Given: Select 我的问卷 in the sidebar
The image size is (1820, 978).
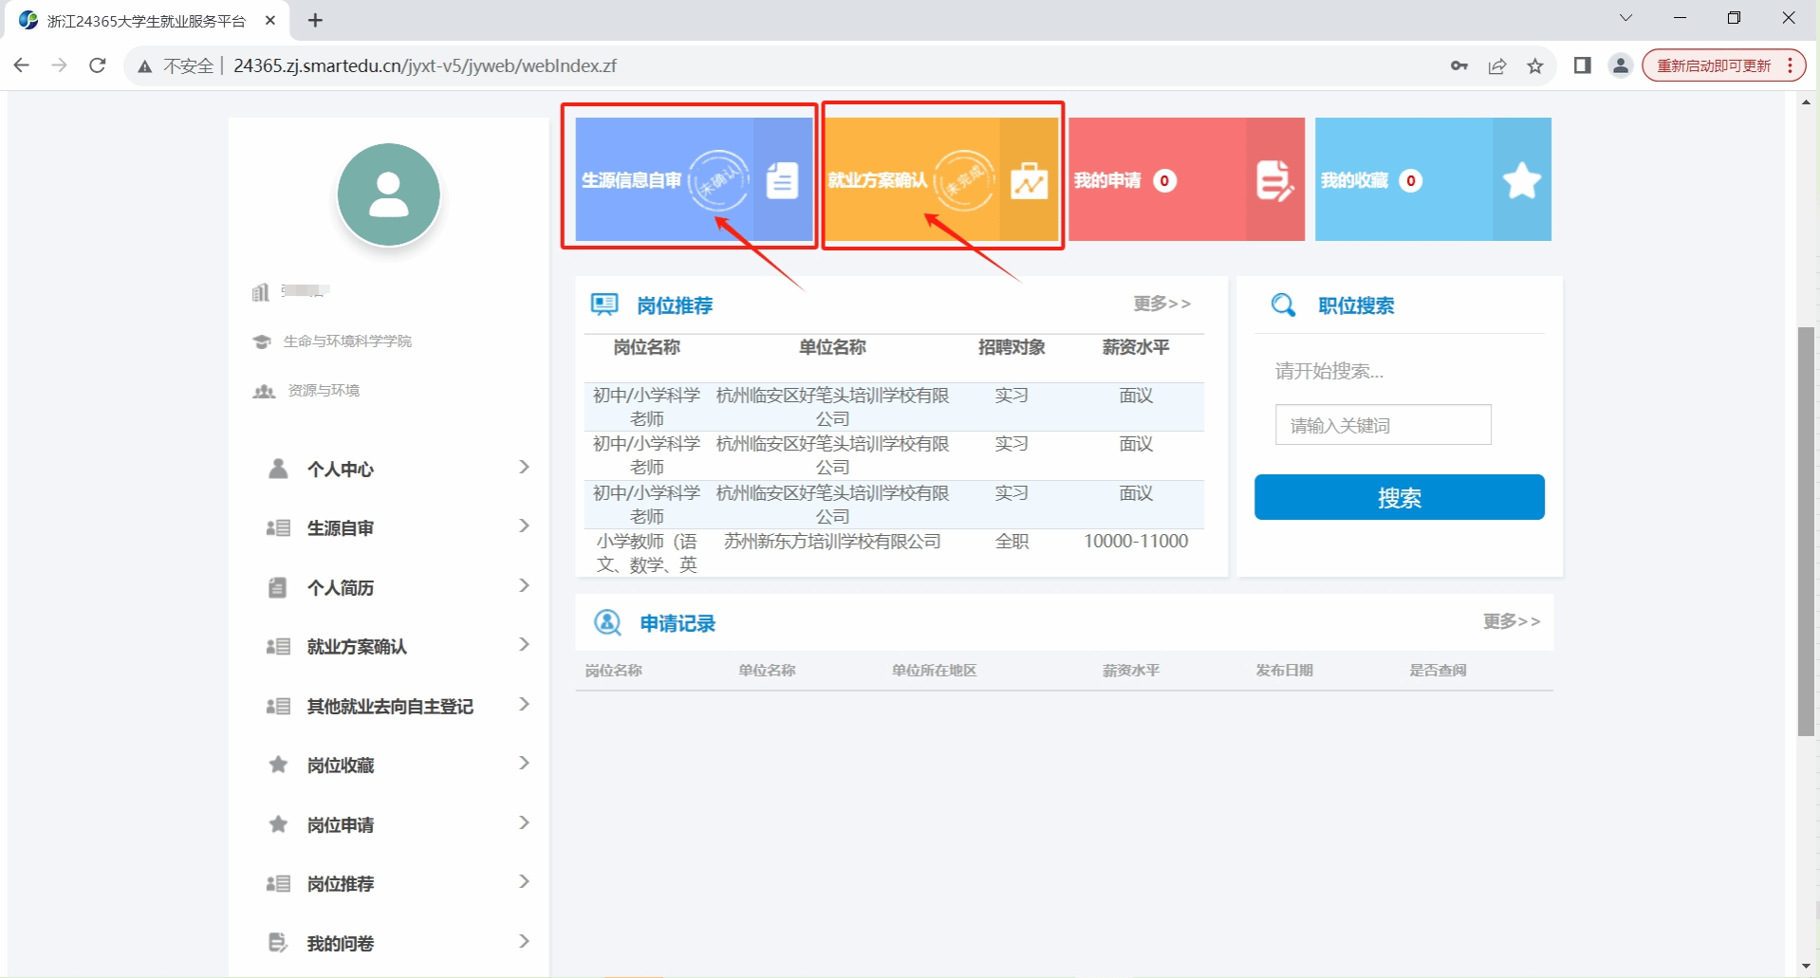Looking at the screenshot, I should coord(341,944).
